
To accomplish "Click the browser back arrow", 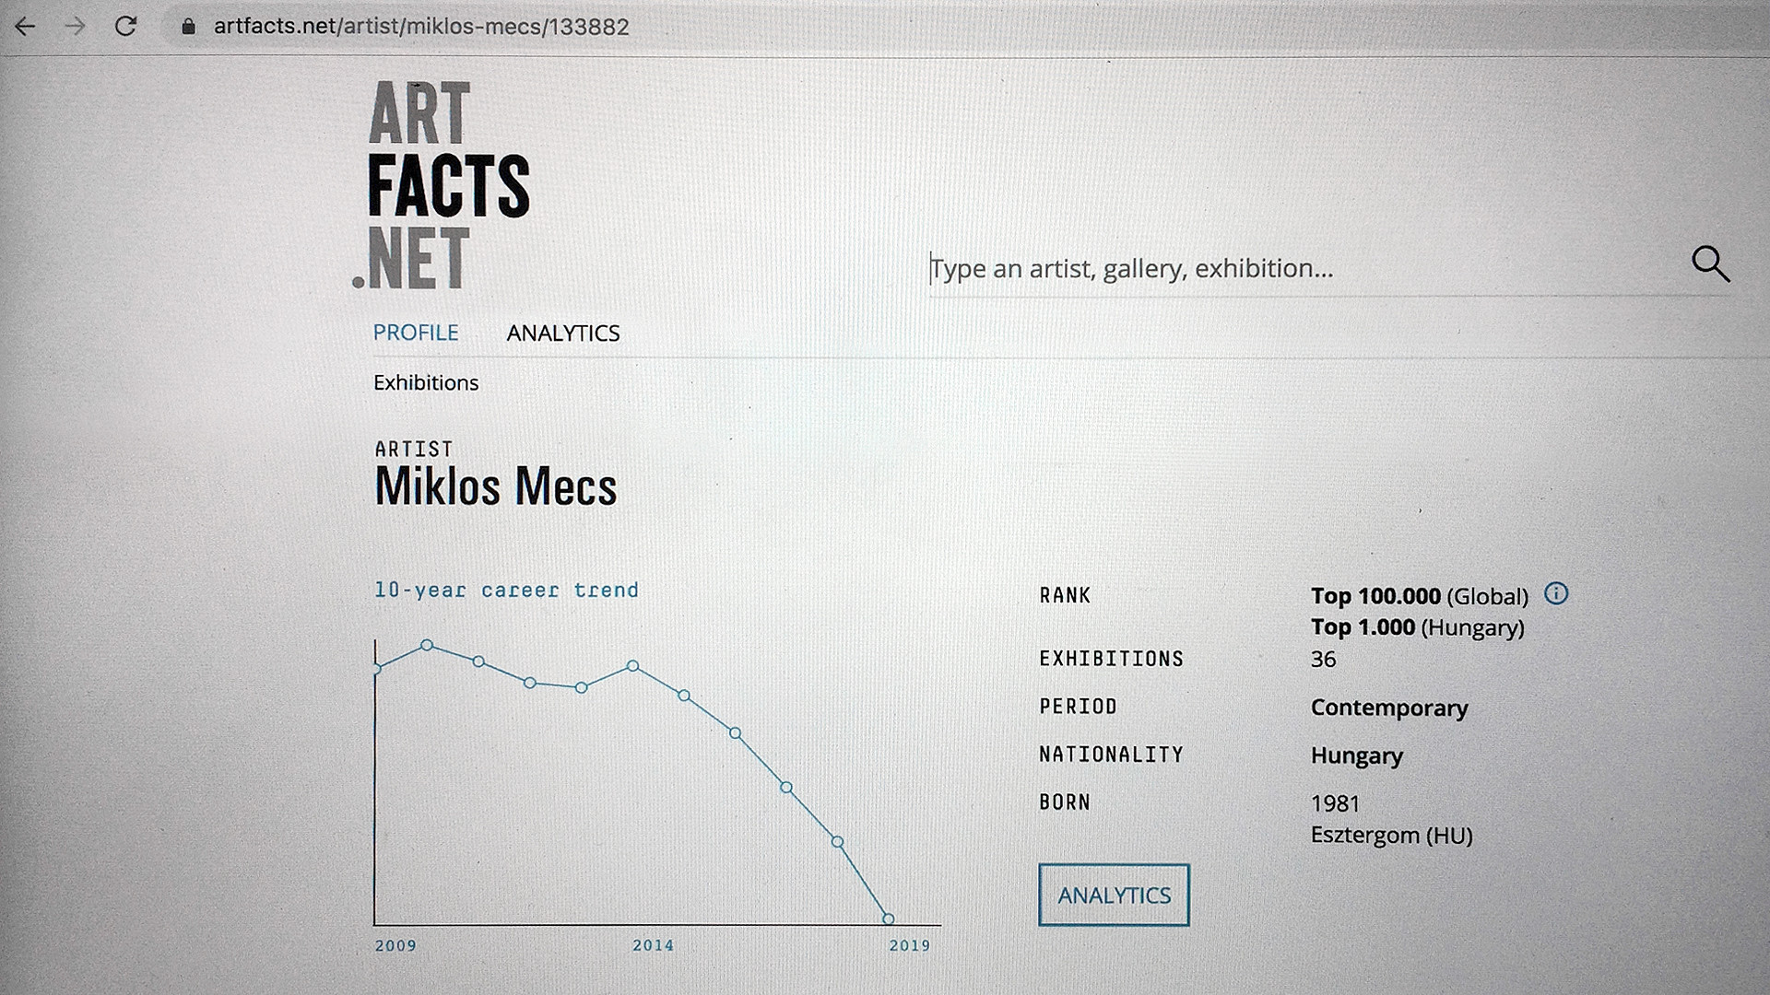I will click(25, 27).
